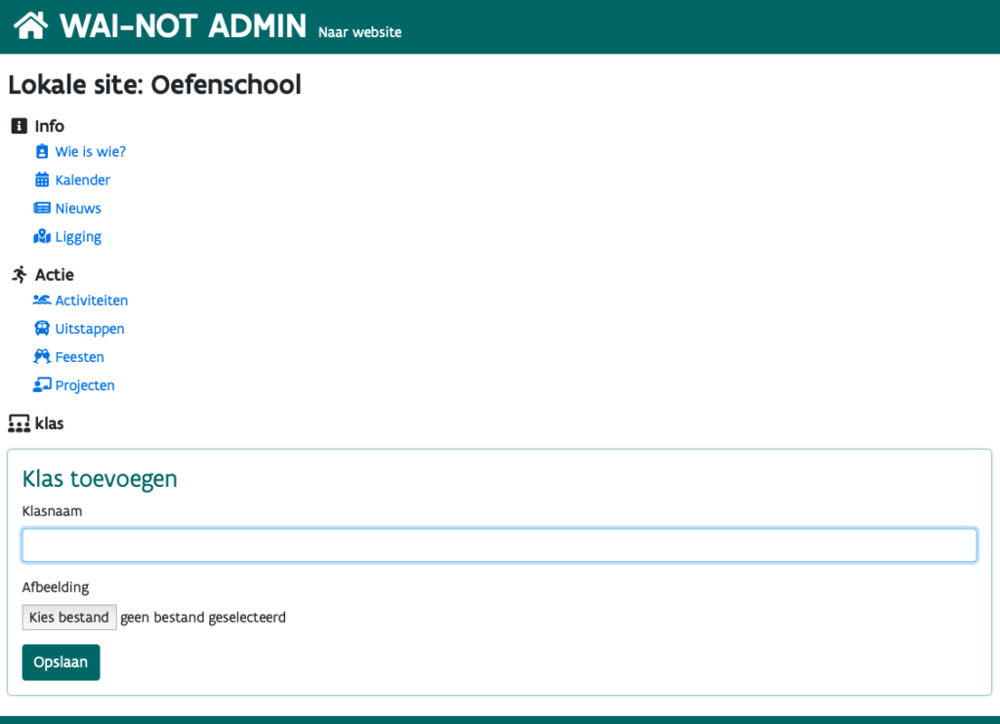The image size is (1000, 724).
Task: Click the Info section heading
Action: tap(50, 126)
